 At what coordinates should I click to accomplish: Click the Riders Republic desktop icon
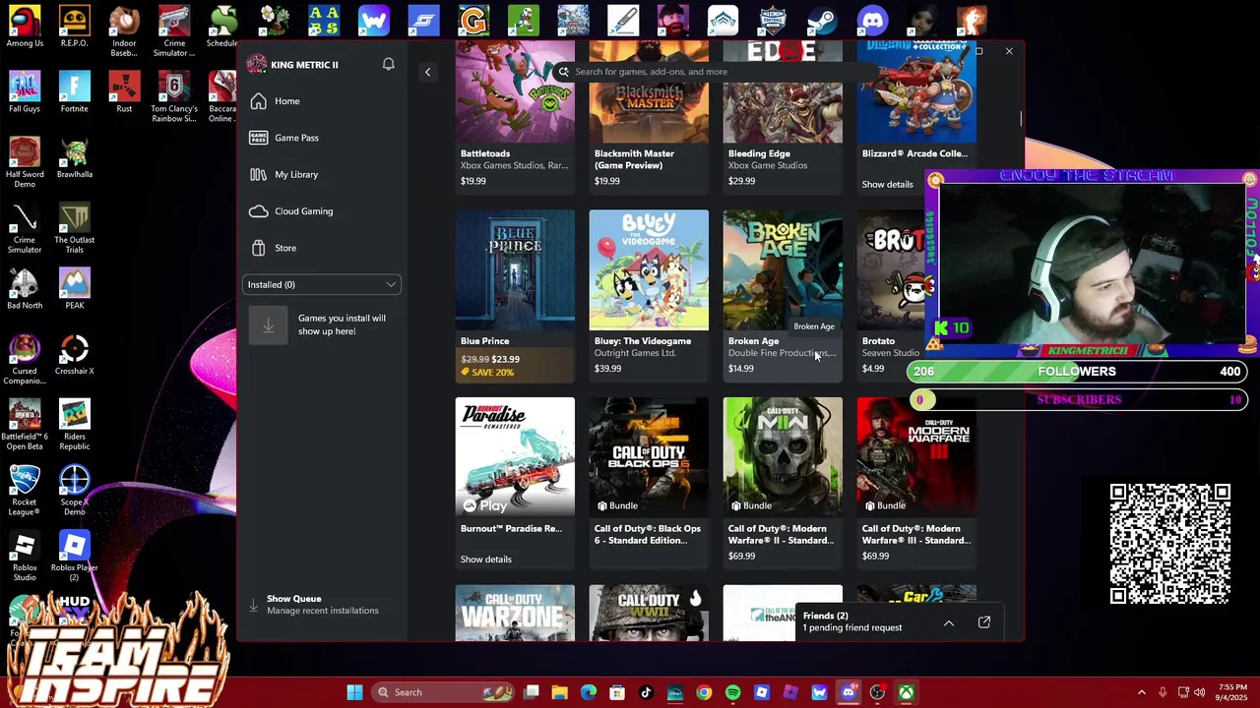(75, 425)
